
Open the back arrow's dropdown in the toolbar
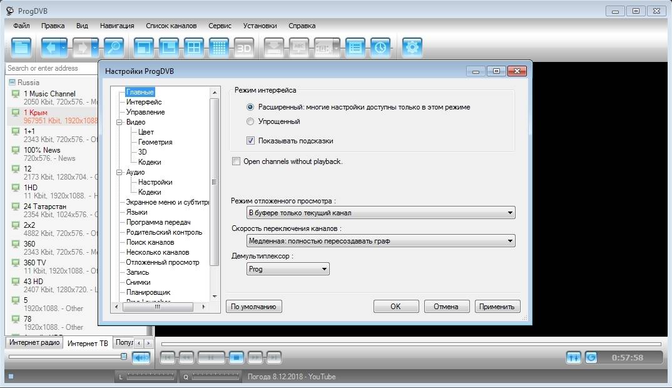[63, 48]
